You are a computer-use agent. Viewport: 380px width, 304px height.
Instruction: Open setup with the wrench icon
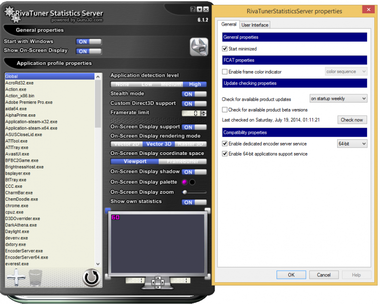(199, 47)
